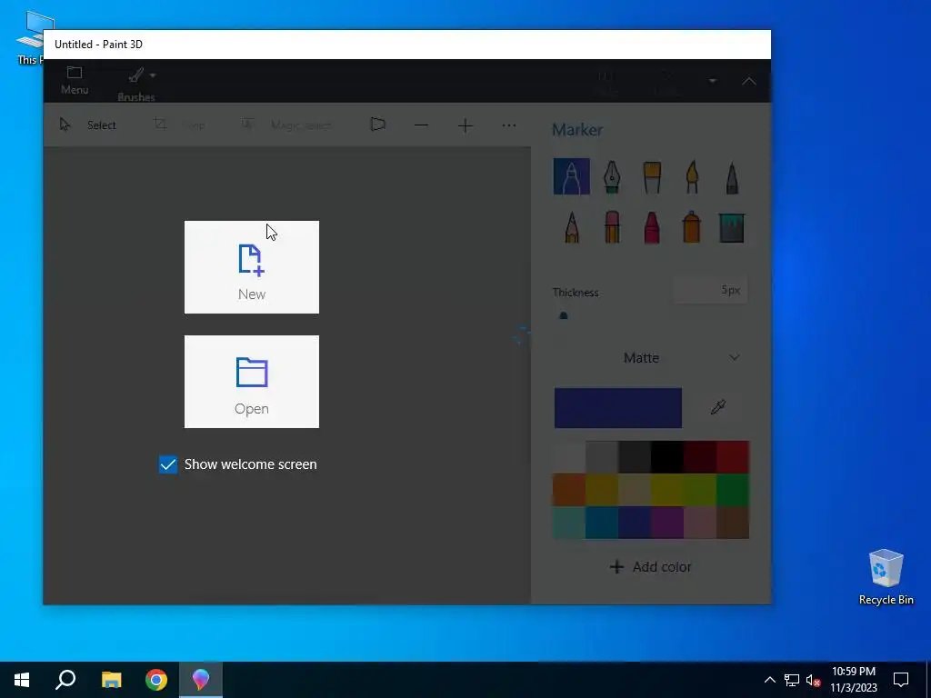Expand the Brushes dropdown arrow
This screenshot has height=698, width=931.
point(153,75)
